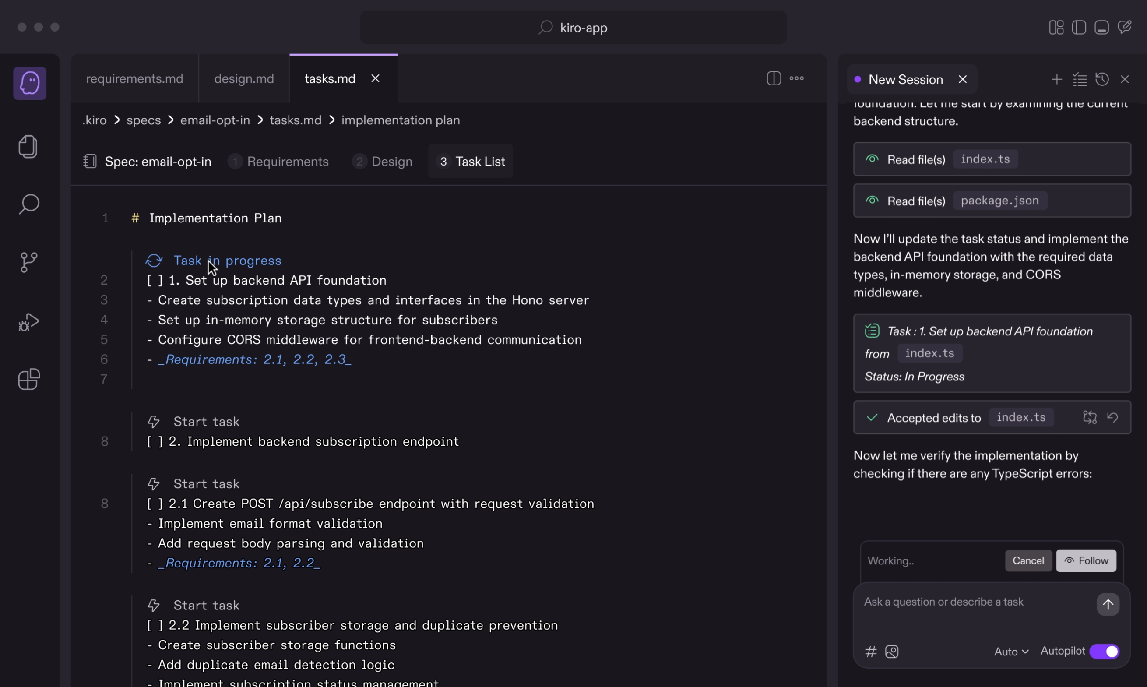Check the box for task 2 subscription endpoint
This screenshot has width=1147, height=687.
pos(155,442)
